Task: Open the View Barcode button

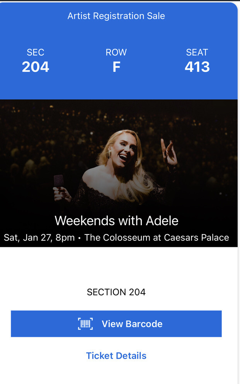Action: coord(116,324)
